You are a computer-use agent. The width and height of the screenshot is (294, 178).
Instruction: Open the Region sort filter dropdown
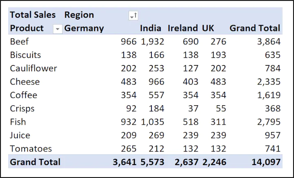[x=133, y=15]
